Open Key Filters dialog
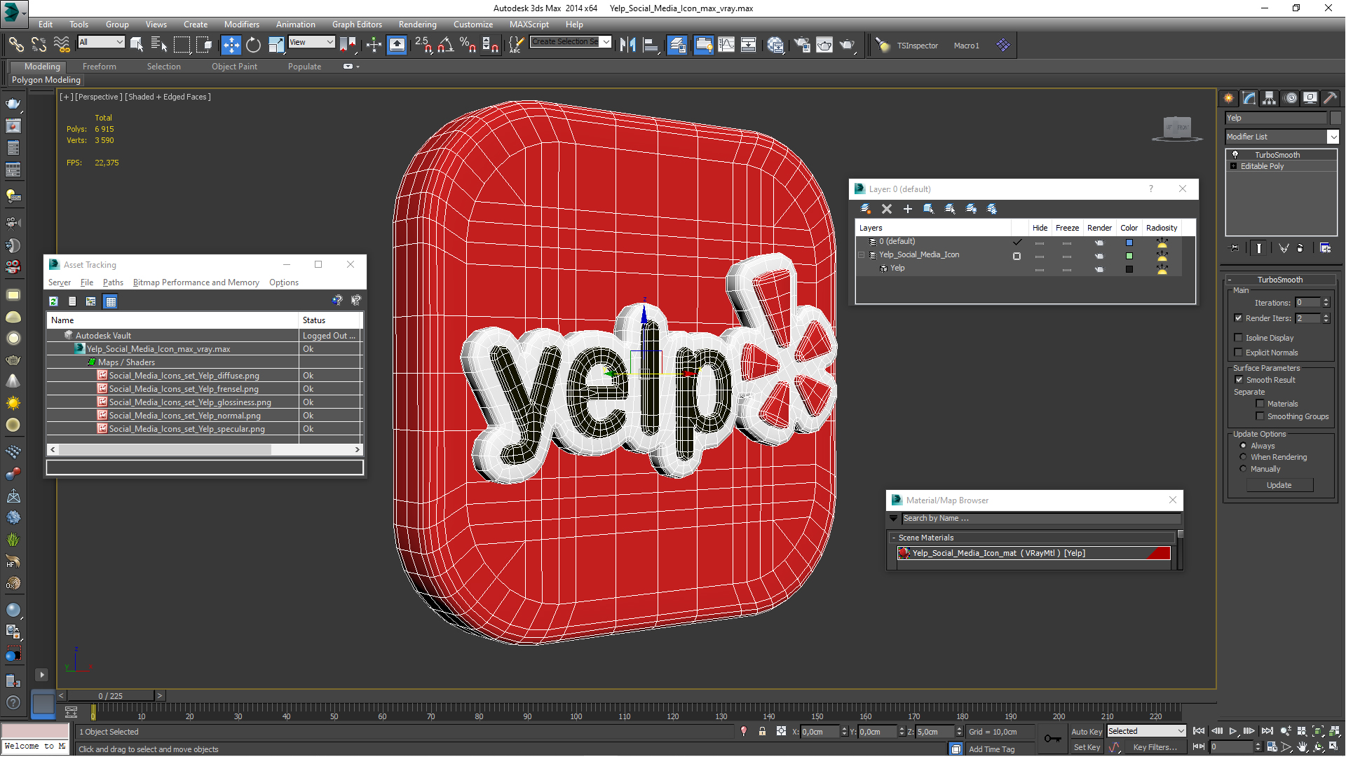1346x757 pixels. tap(1155, 747)
